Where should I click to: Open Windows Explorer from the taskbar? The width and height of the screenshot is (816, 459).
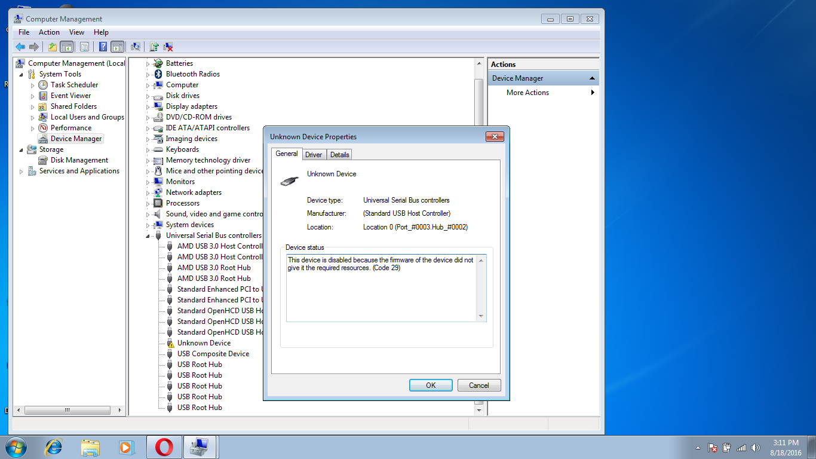click(91, 447)
